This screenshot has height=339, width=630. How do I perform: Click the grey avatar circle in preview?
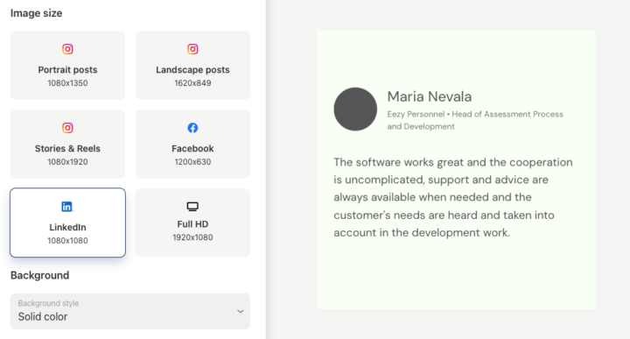pos(355,109)
